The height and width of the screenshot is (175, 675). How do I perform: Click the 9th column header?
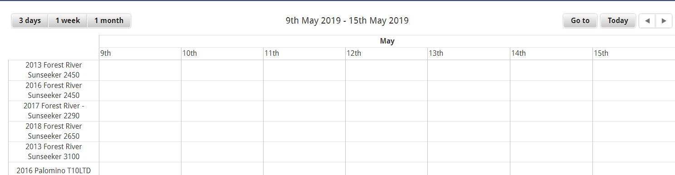[x=140, y=53]
